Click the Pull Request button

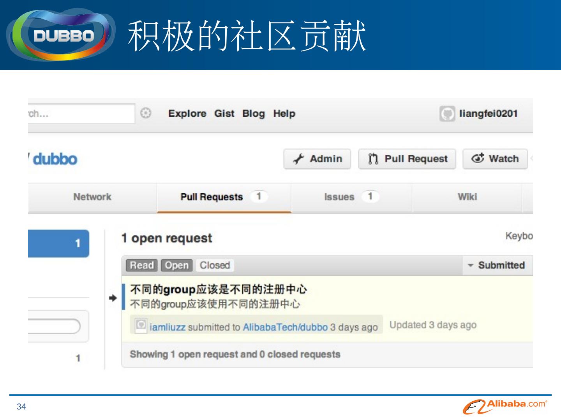pyautogui.click(x=407, y=159)
